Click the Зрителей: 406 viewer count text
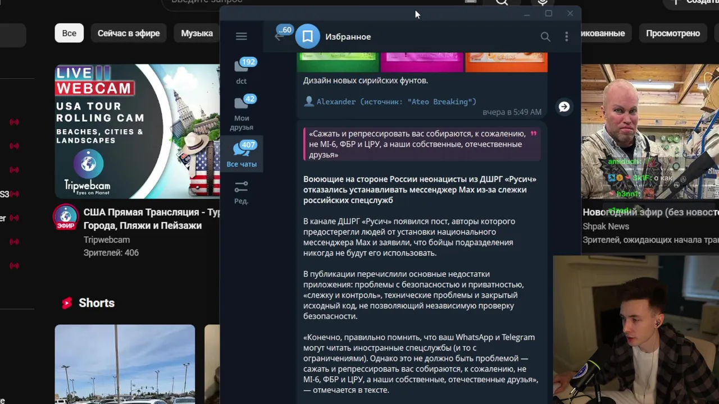The width and height of the screenshot is (719, 404). click(x=111, y=252)
